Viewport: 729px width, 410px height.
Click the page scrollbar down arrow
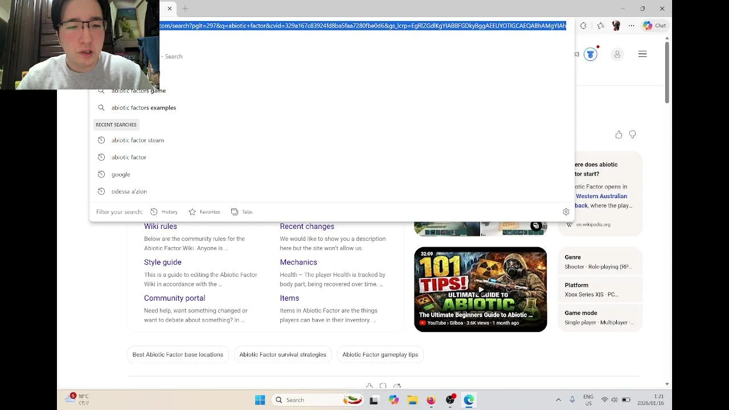point(667,384)
